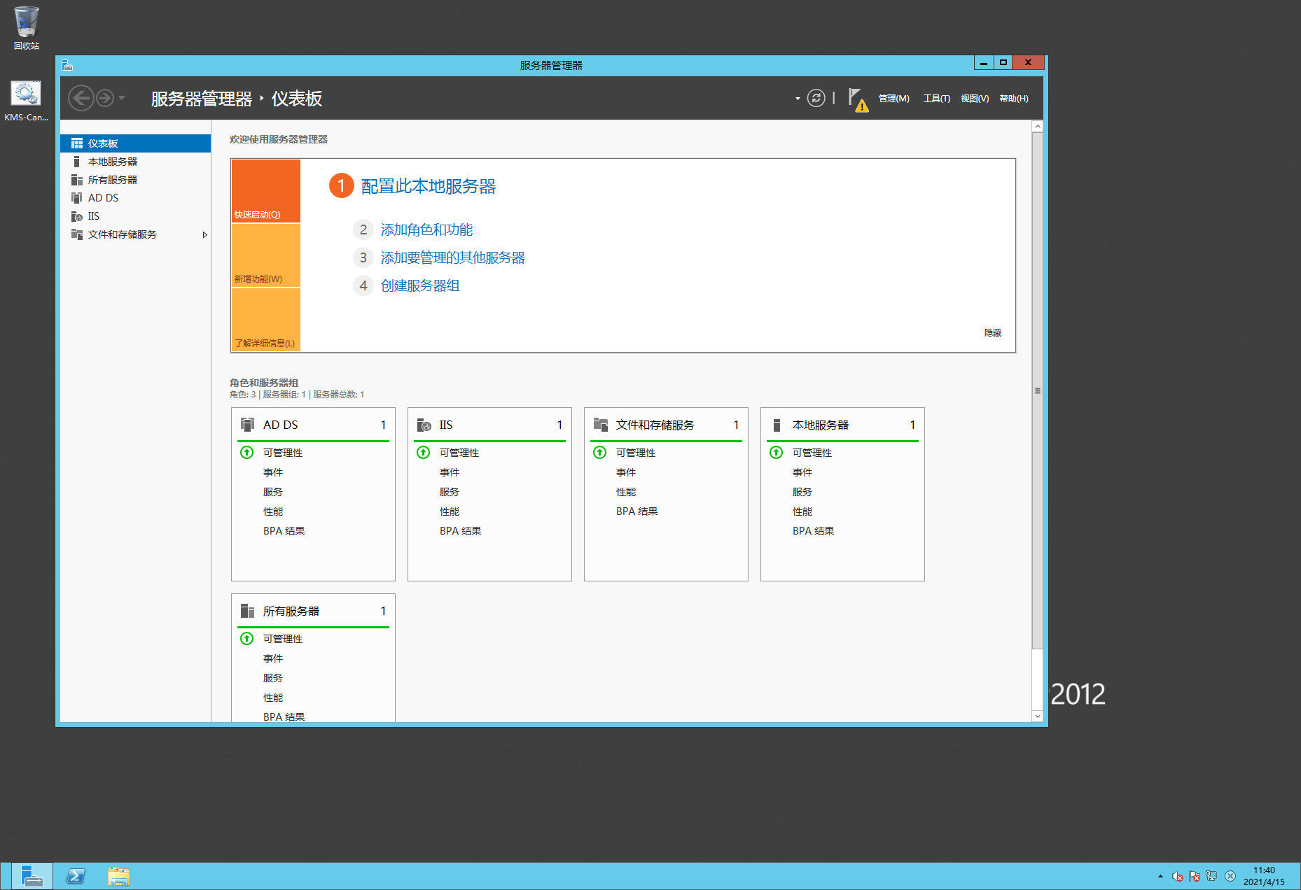
Task: Click the forward navigation arrow icon
Action: 105,98
